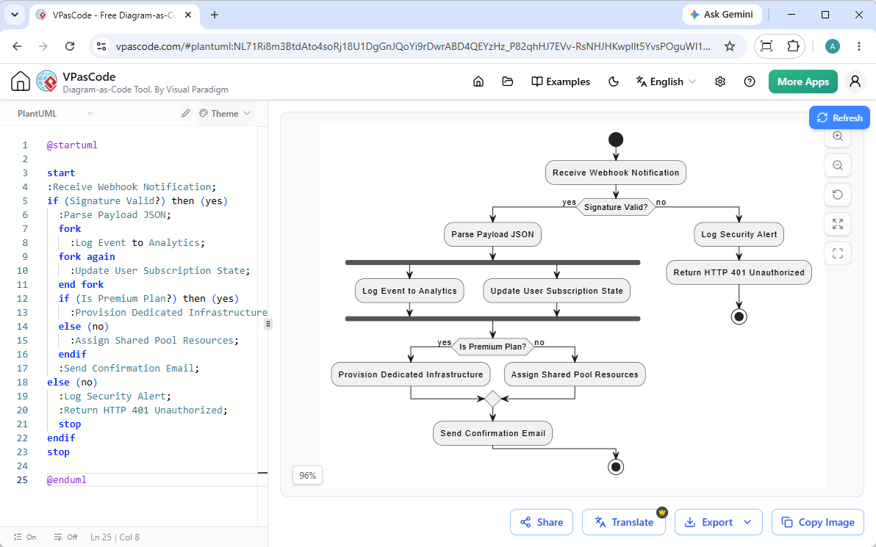
Task: Click the Parse Payload JSON diagram node
Action: coord(492,234)
